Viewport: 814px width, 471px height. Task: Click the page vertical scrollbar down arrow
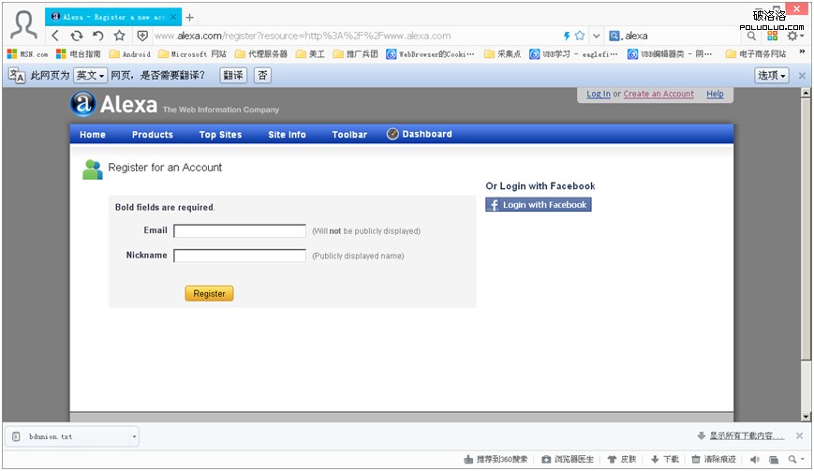[806, 416]
